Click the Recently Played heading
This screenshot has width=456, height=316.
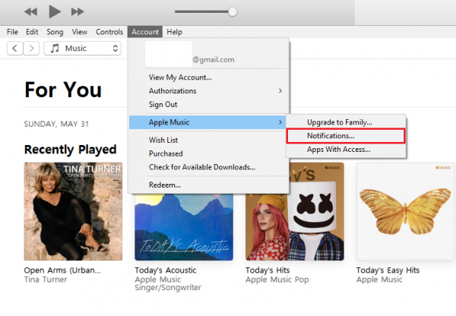pyautogui.click(x=71, y=150)
